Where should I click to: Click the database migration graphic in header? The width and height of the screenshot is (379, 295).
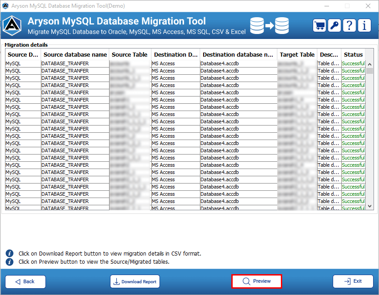[269, 25]
